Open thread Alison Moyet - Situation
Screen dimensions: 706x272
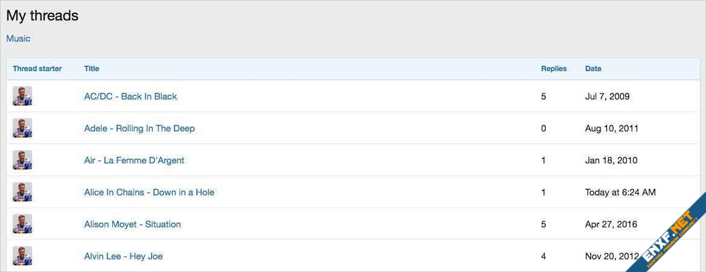tap(132, 224)
